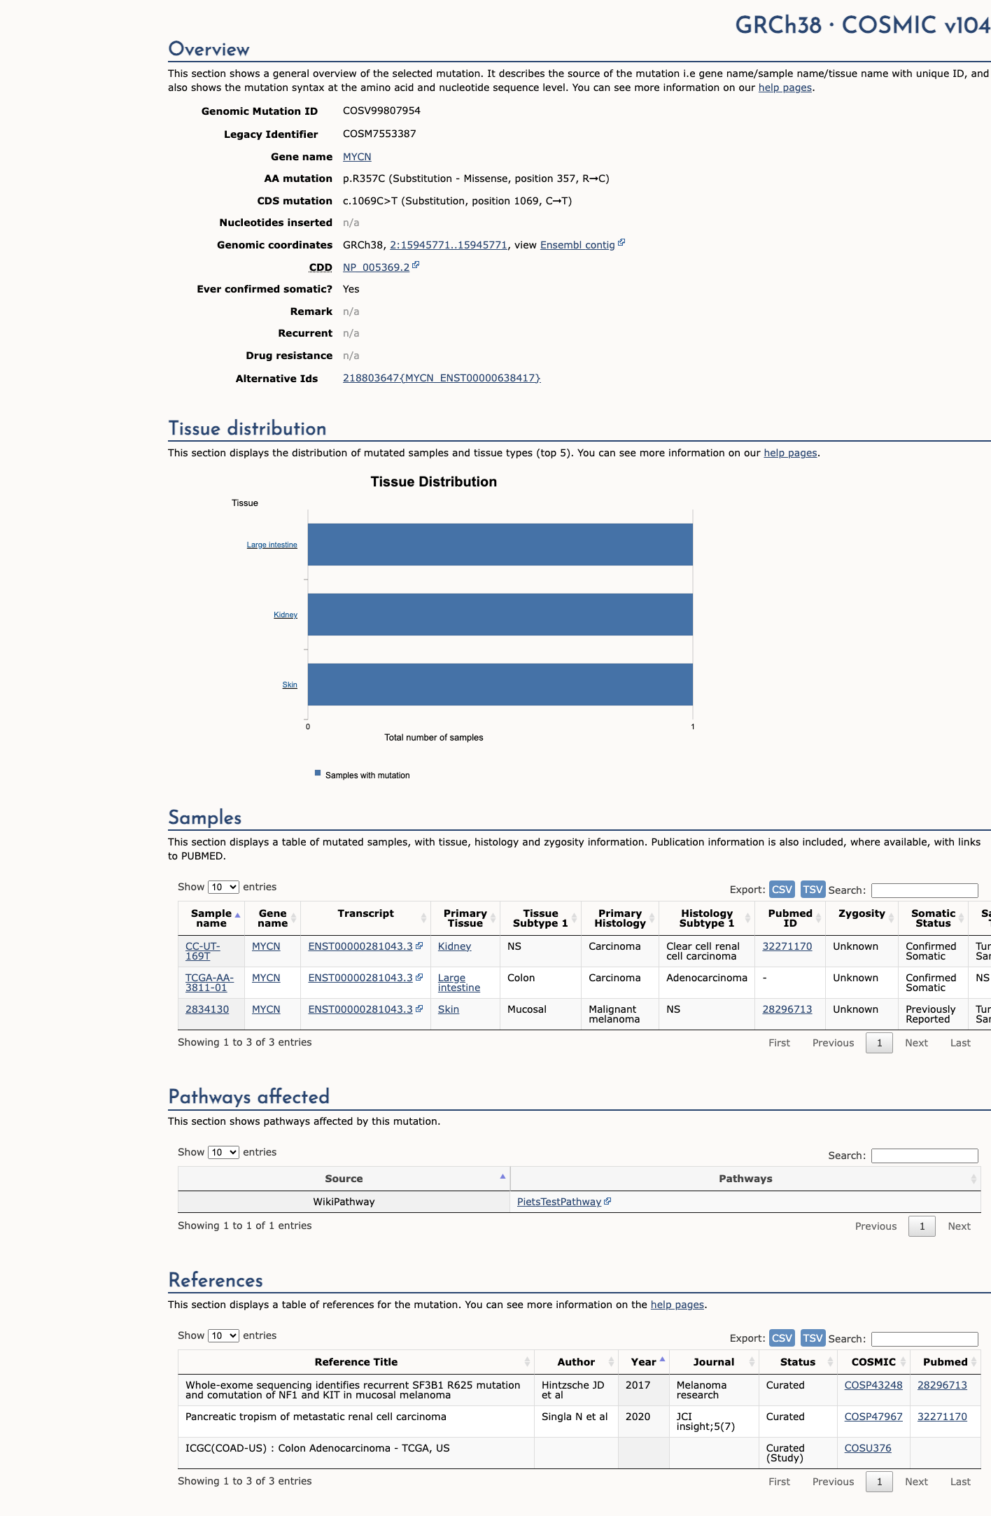Open genomic coordinates 2:15945771..15945771 link
Viewport: 991px width, 1516px height.
click(449, 245)
